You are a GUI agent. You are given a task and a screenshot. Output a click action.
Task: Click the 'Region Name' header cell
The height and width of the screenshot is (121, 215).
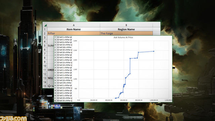click(126, 29)
